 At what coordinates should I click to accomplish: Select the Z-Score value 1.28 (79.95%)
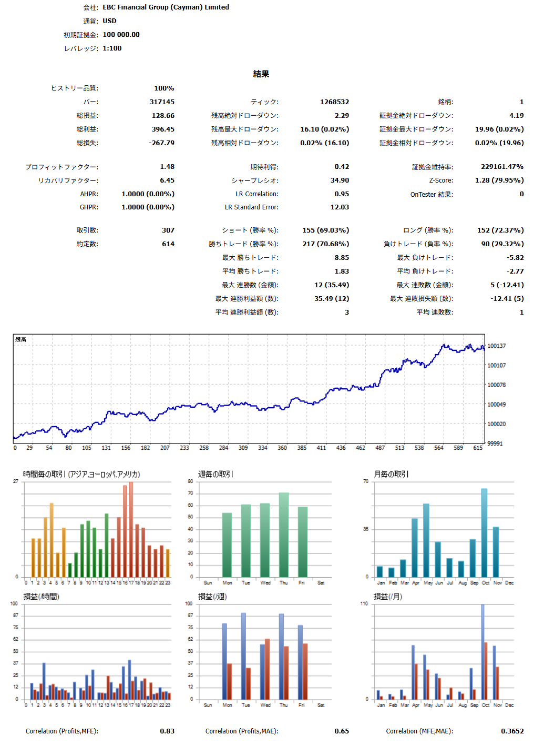pos(499,180)
